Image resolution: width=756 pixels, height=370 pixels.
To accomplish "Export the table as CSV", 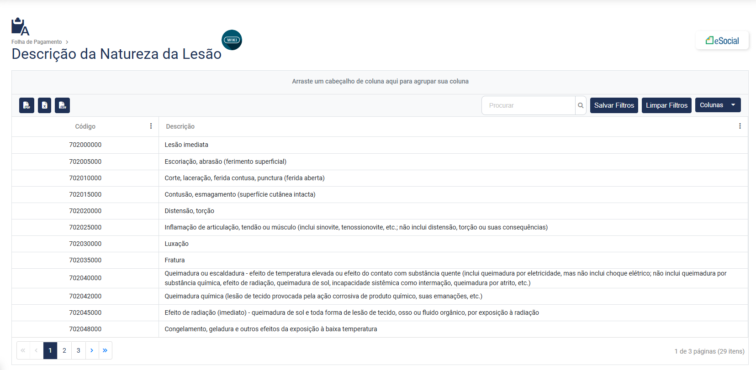I will coord(62,105).
